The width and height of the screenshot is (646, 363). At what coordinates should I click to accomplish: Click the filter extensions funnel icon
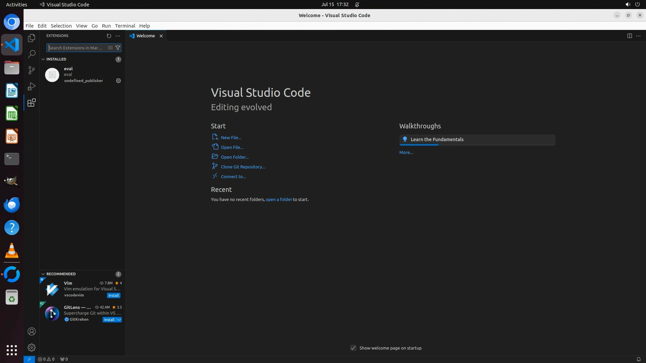[118, 48]
